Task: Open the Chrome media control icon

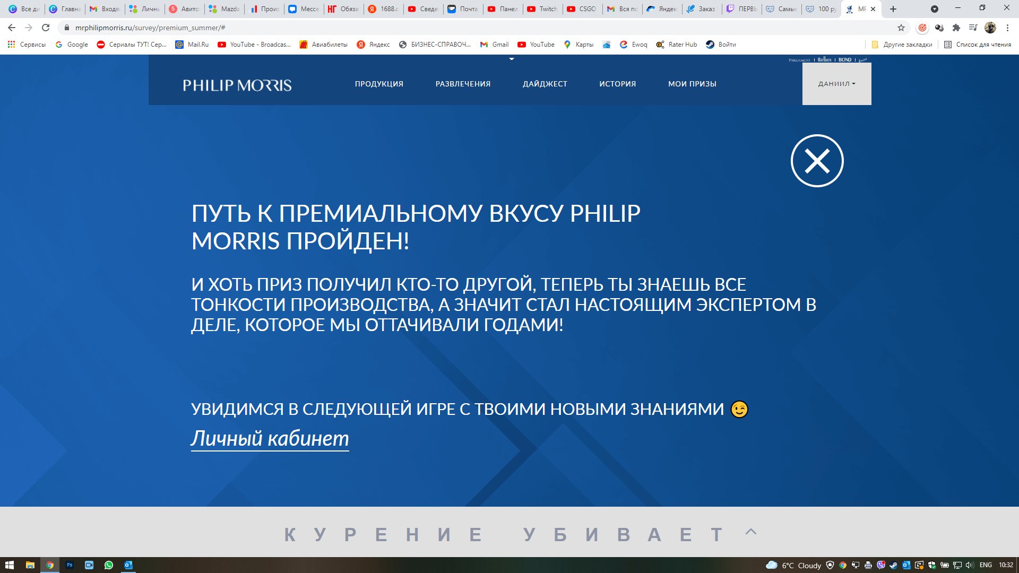Action: [x=973, y=28]
